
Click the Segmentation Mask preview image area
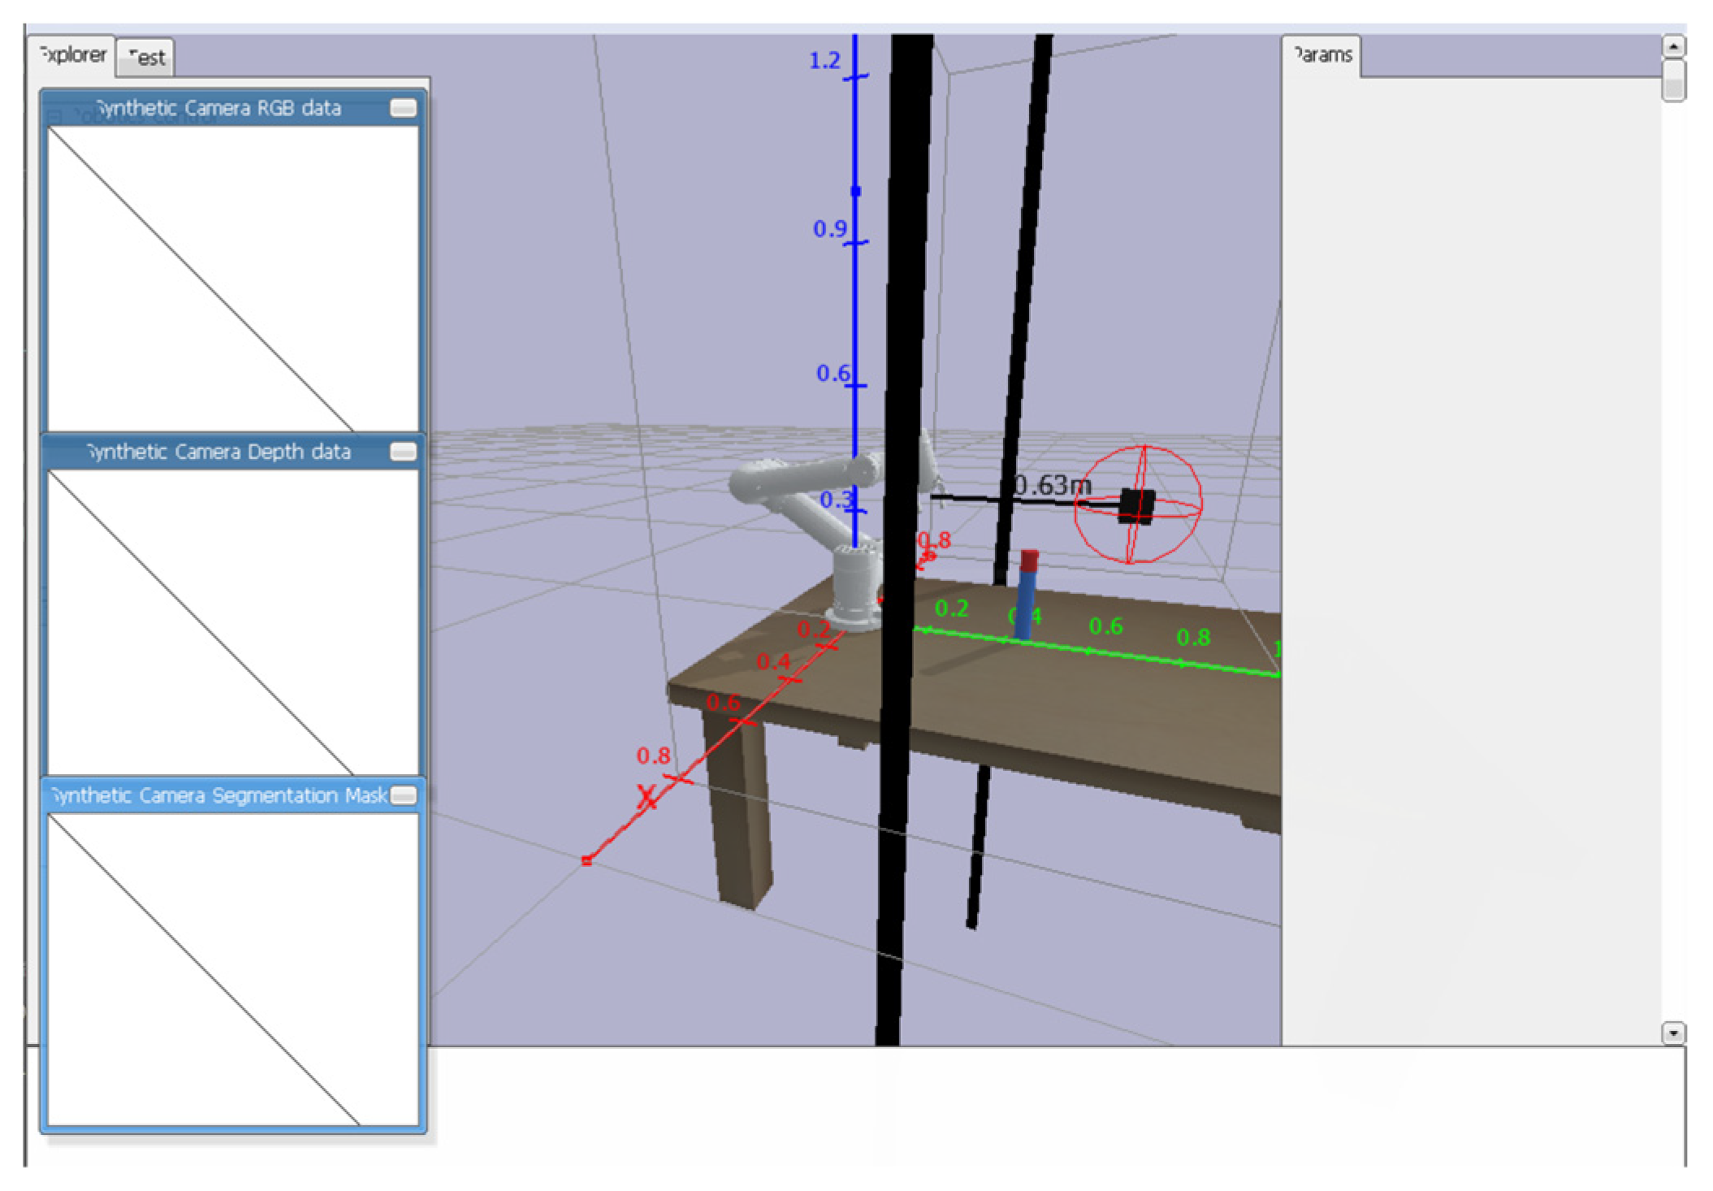pyautogui.click(x=233, y=968)
